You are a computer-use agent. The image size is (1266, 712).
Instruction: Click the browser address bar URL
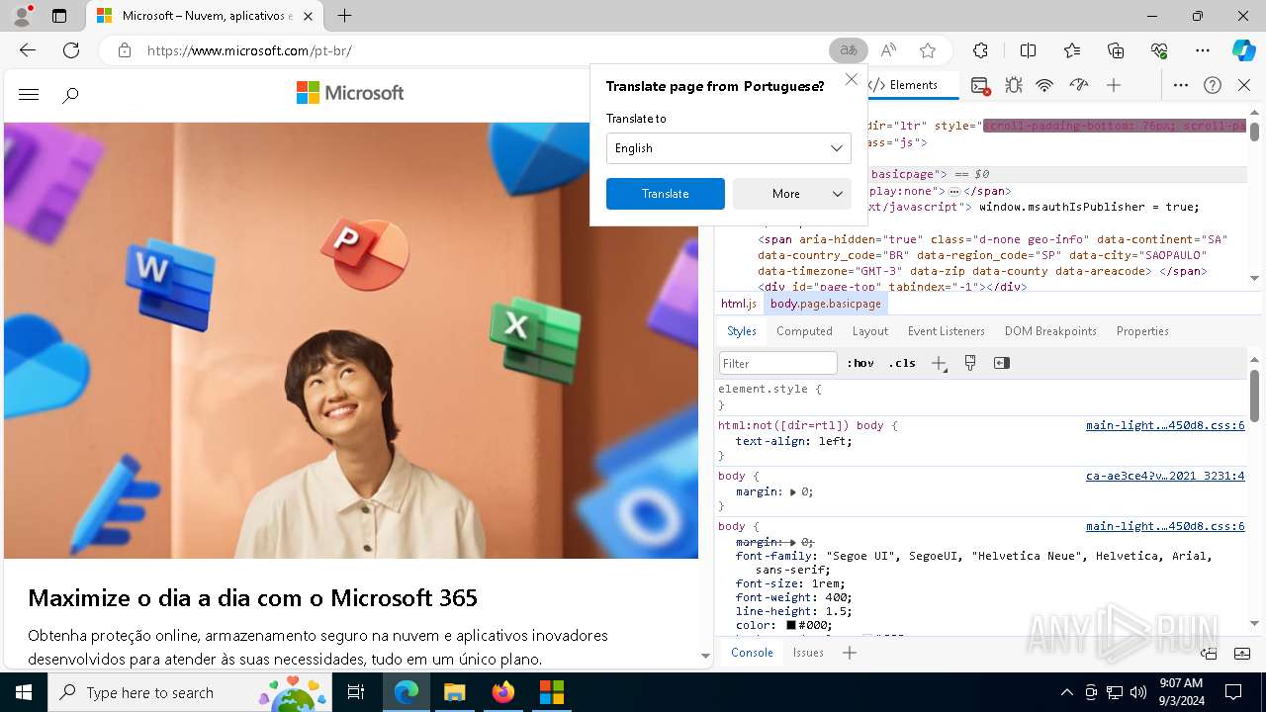pyautogui.click(x=249, y=50)
